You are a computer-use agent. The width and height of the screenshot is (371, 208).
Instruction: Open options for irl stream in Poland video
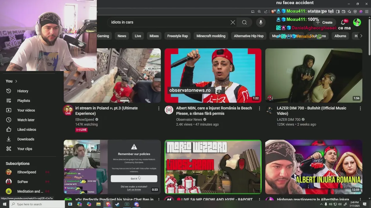click(x=159, y=108)
